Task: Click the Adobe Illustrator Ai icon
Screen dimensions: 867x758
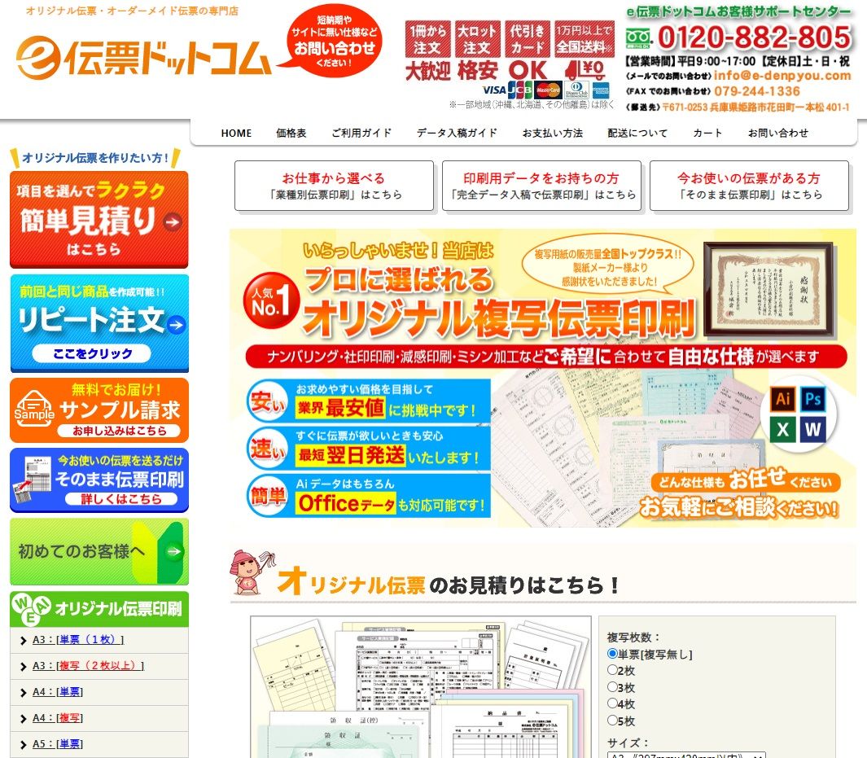Action: (x=782, y=399)
